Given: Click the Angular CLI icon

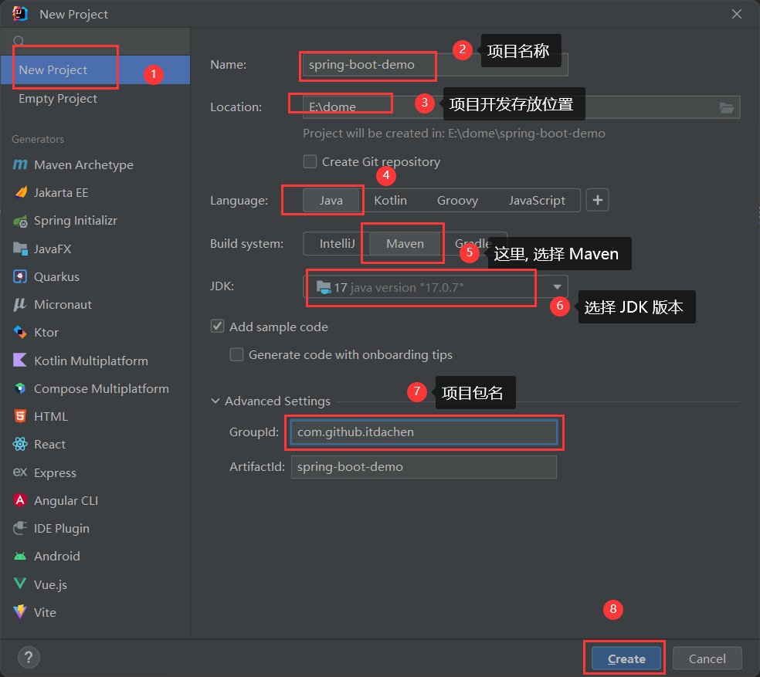Looking at the screenshot, I should coord(20,500).
